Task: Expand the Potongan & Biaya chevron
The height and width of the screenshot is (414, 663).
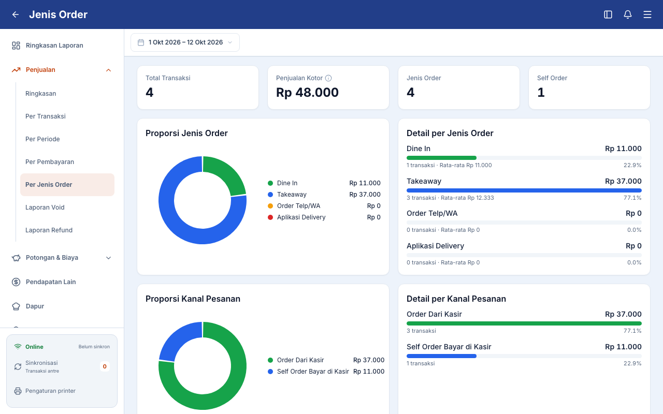Action: [x=108, y=258]
